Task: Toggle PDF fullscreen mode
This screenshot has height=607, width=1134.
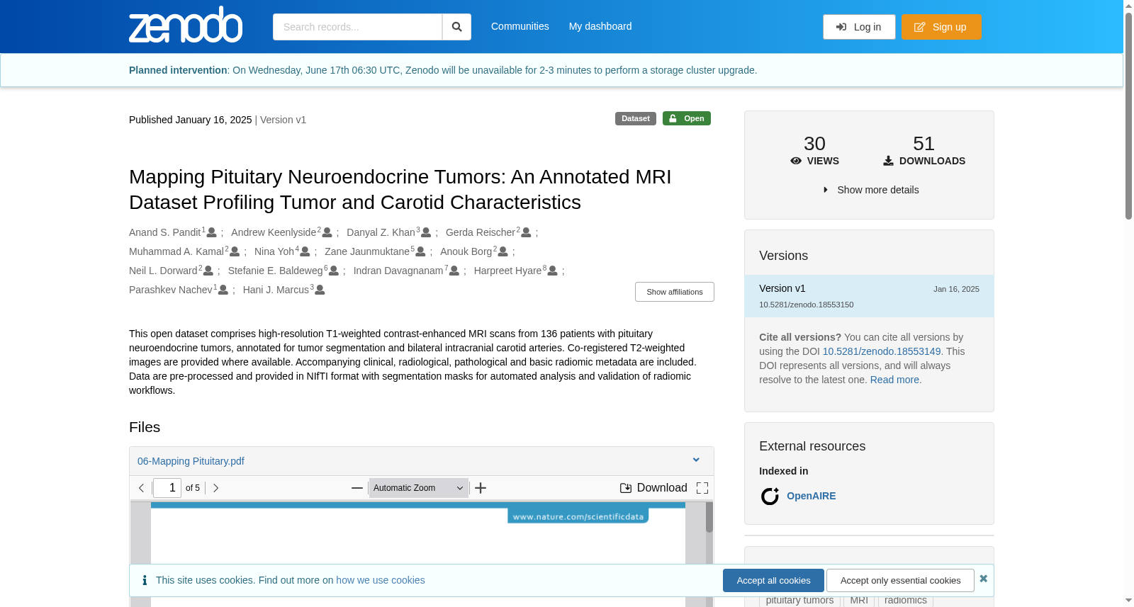Action: (702, 488)
